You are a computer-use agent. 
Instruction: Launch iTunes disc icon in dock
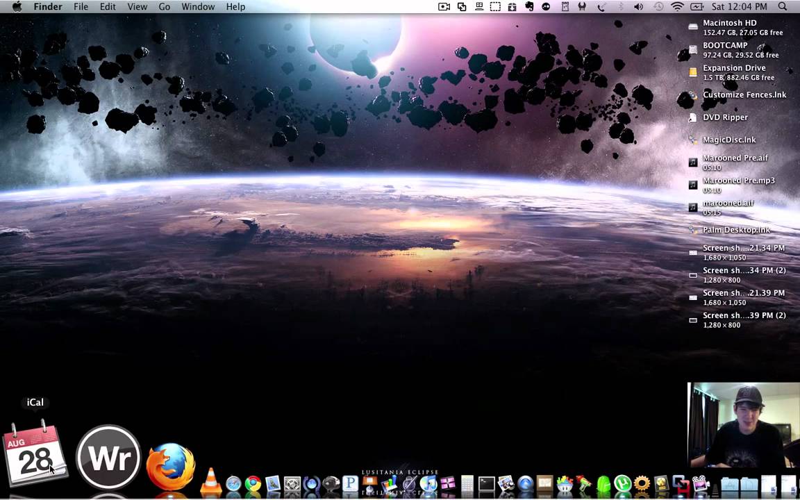[429, 483]
